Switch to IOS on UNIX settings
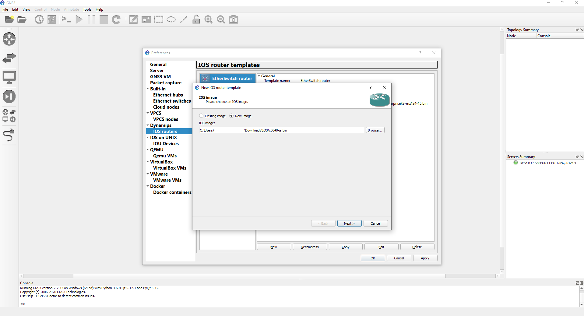 tap(164, 137)
